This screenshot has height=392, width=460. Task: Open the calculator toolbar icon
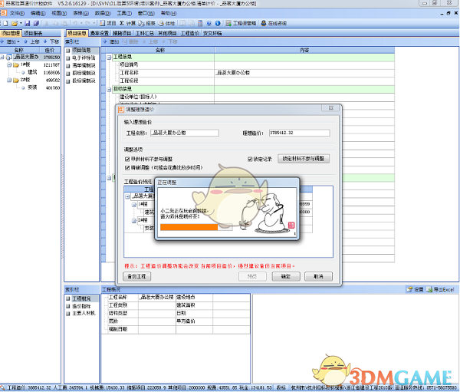pos(200,23)
